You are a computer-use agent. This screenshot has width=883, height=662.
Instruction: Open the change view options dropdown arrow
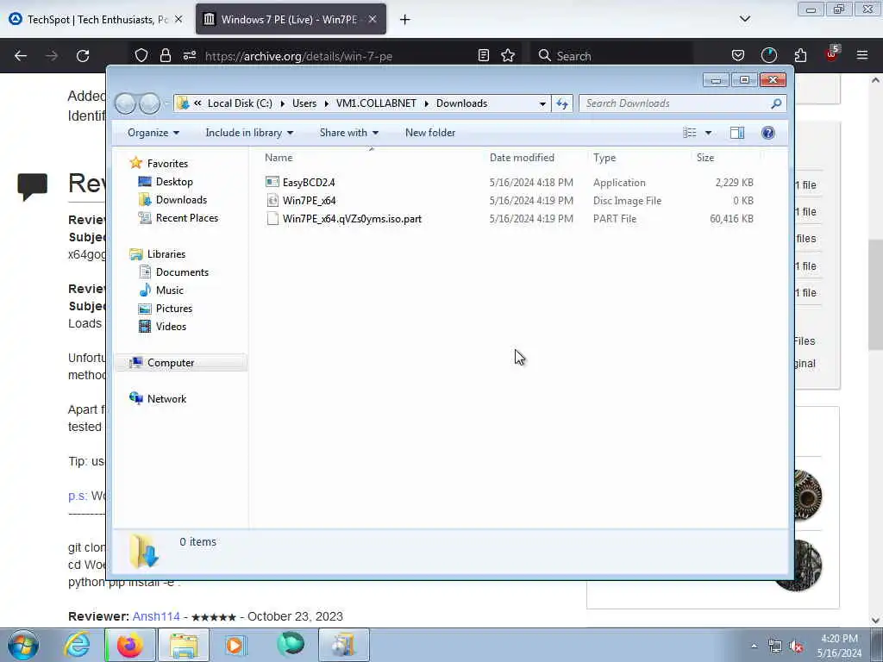pyautogui.click(x=709, y=133)
